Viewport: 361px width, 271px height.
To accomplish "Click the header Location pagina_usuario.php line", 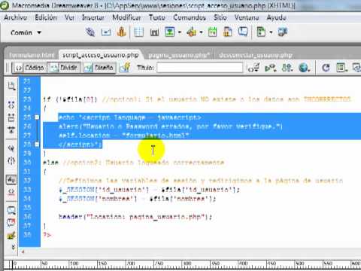I will 135,217.
